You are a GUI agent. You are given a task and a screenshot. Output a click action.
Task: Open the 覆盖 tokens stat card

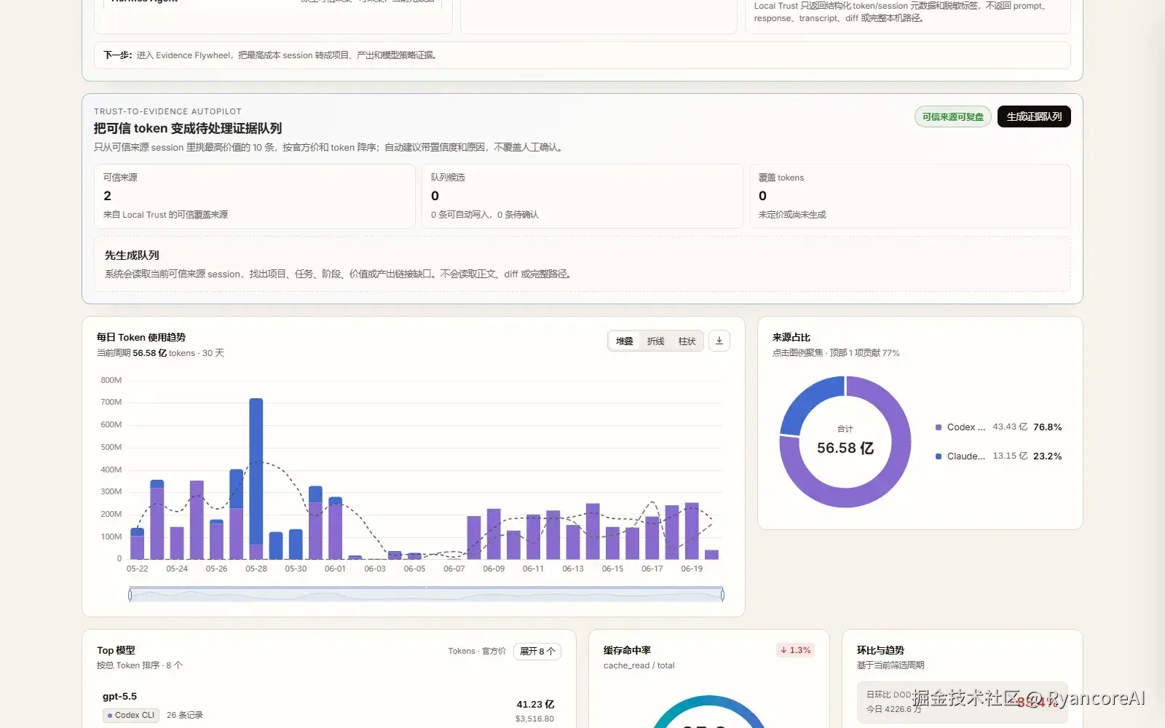point(910,196)
